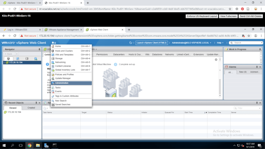Open the Networking navigator icon tab
Viewport: 265px width, 149px height.
pyautogui.click(x=36, y=59)
